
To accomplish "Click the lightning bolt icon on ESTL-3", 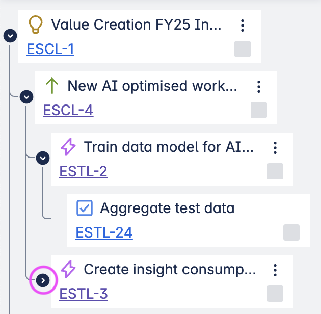I will (68, 269).
